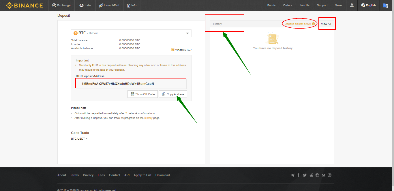Open the Instagram social icon
This screenshot has width=394, height=191.
point(330,175)
